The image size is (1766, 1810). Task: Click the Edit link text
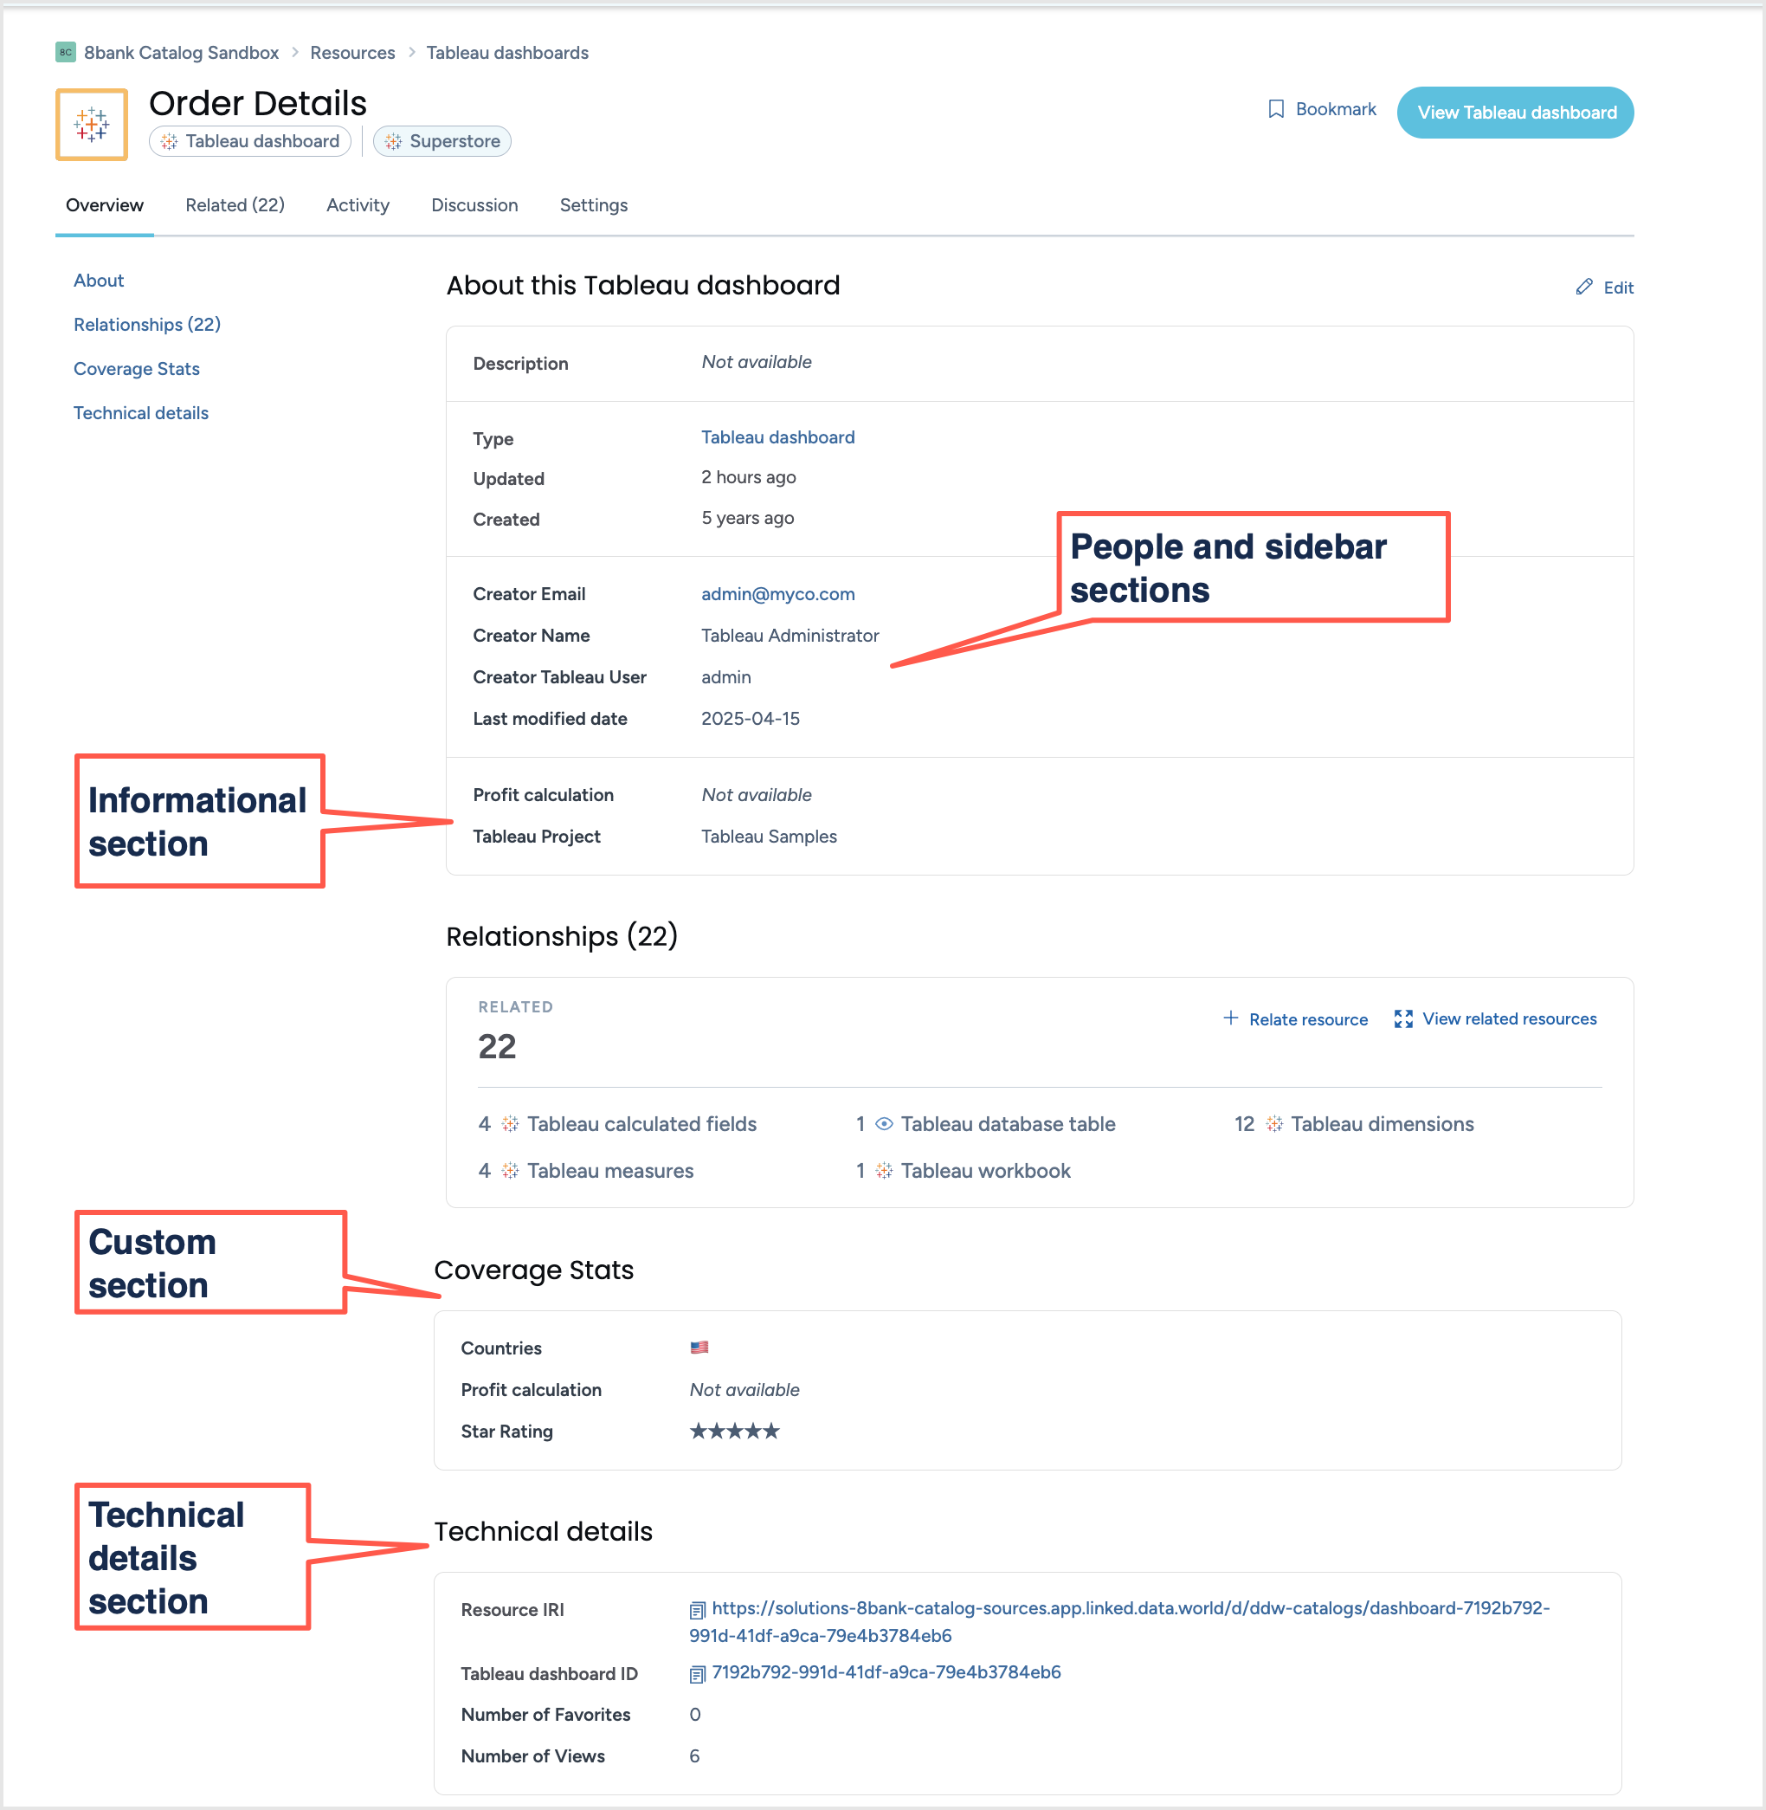click(1618, 288)
